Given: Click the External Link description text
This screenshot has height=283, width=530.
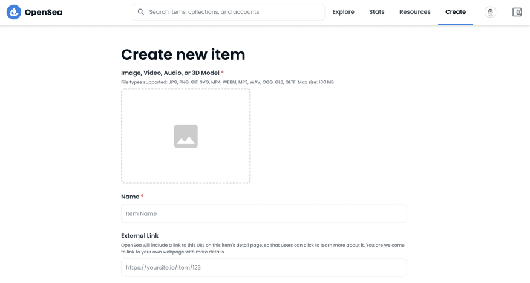Looking at the screenshot, I should 263,248.
